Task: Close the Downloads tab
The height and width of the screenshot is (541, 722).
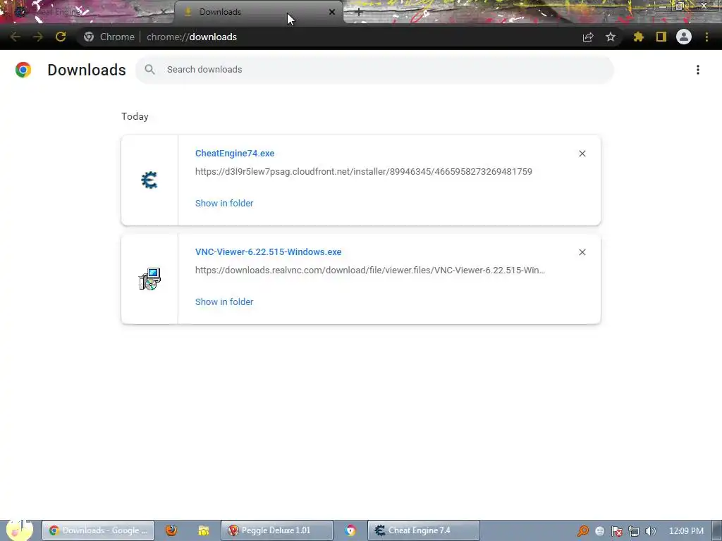Action: (332, 12)
